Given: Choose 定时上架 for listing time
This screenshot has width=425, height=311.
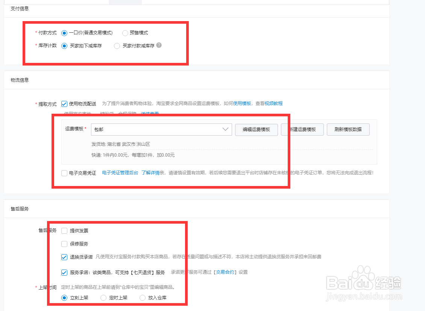Looking at the screenshot, I should [103, 297].
